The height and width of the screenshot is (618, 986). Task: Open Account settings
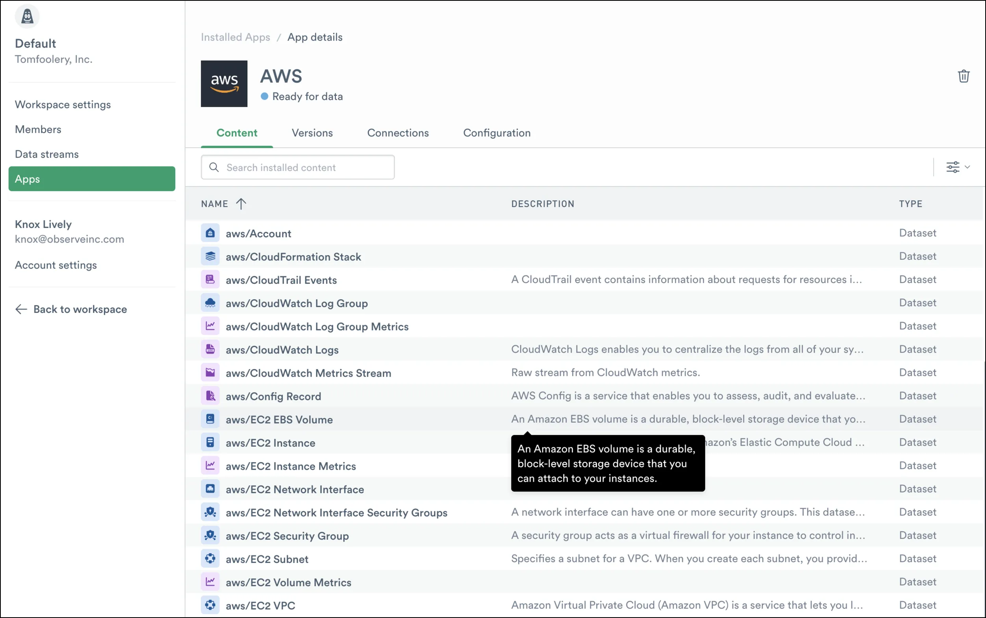(56, 265)
